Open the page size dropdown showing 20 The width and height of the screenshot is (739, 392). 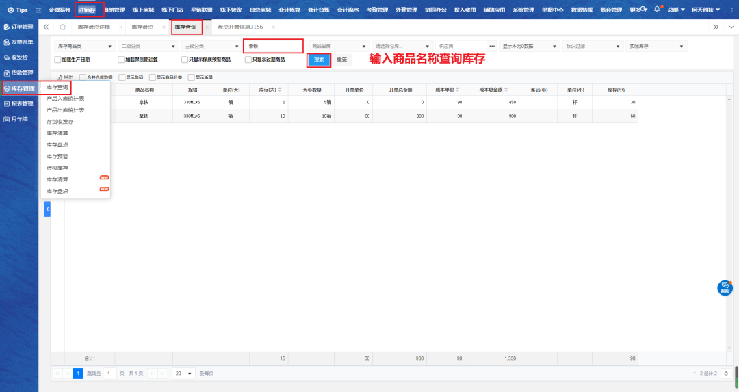point(182,374)
